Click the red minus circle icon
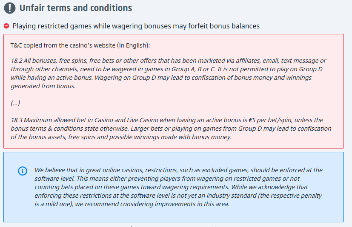This screenshot has width=352, height=227. point(6,26)
